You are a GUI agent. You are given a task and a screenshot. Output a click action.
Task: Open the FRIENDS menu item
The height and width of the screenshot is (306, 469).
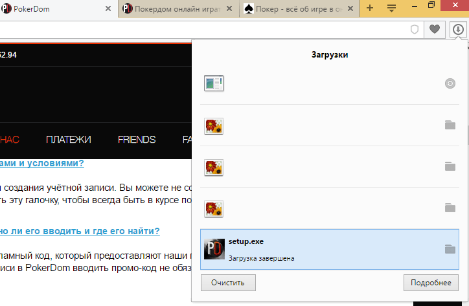click(x=136, y=139)
